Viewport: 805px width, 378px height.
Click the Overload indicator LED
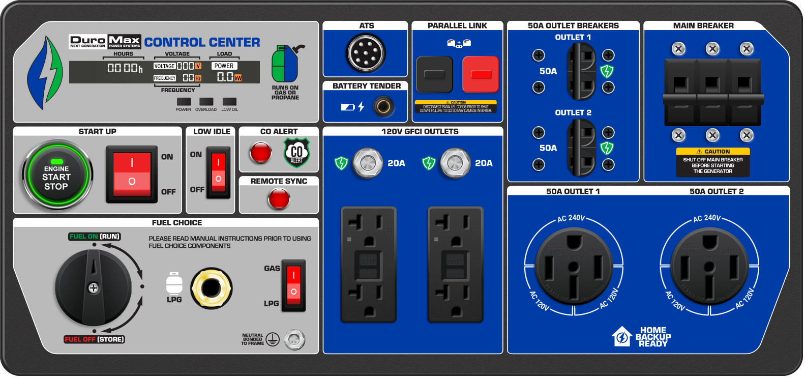point(206,102)
